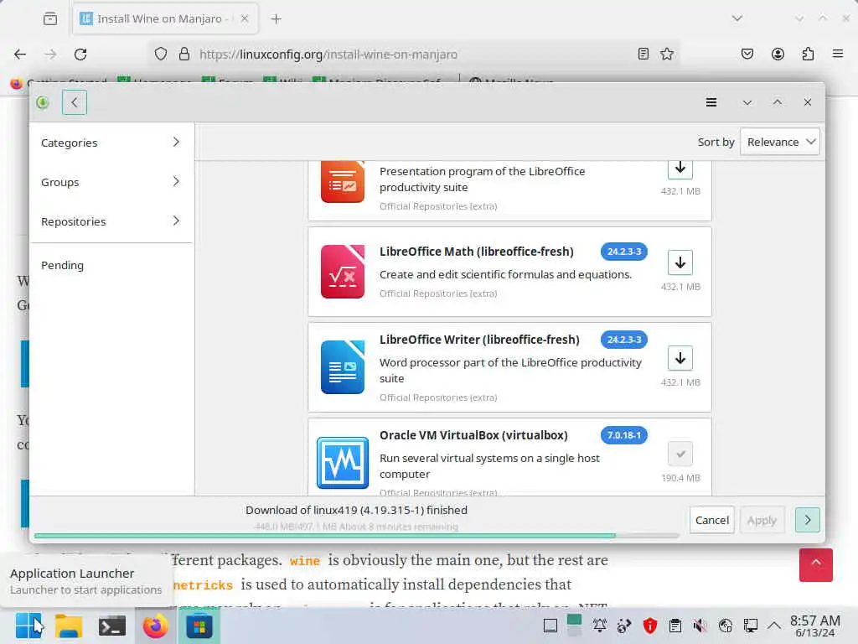This screenshot has width=858, height=644.
Task: Open the Pocket save icon in Firefox
Action: click(747, 54)
